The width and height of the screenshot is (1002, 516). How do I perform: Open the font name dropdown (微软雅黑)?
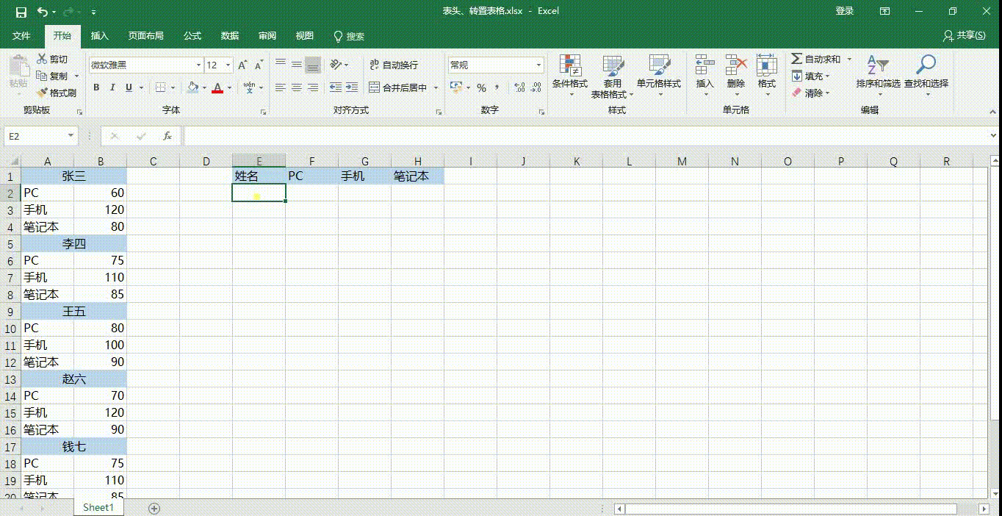click(x=198, y=65)
